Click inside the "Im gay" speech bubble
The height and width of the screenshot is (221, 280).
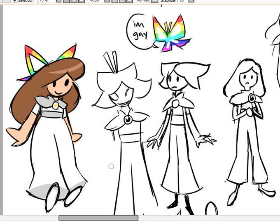point(140,32)
